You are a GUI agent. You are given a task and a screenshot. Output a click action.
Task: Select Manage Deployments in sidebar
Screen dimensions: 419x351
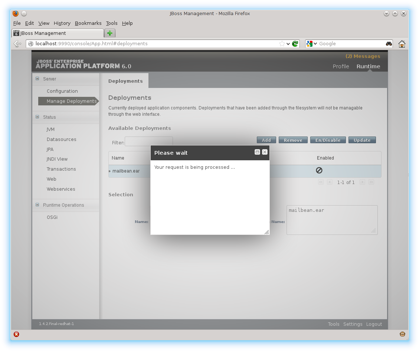(x=68, y=101)
